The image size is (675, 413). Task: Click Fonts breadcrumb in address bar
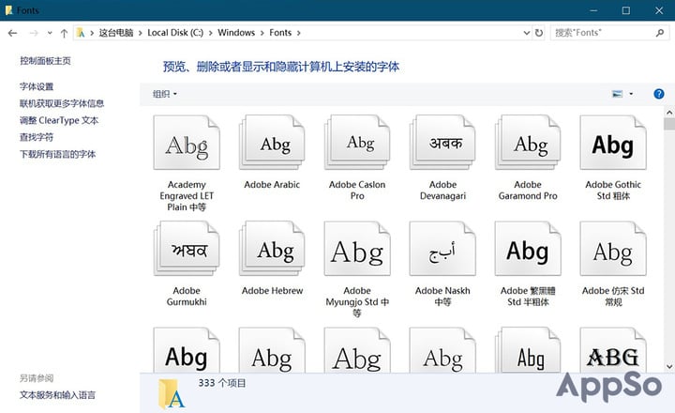[x=280, y=33]
